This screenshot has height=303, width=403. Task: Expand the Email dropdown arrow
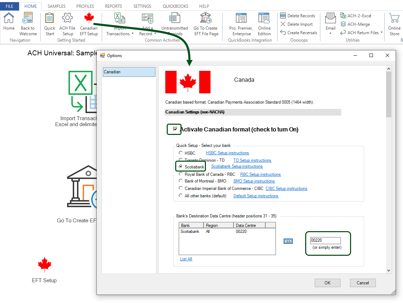point(331,34)
